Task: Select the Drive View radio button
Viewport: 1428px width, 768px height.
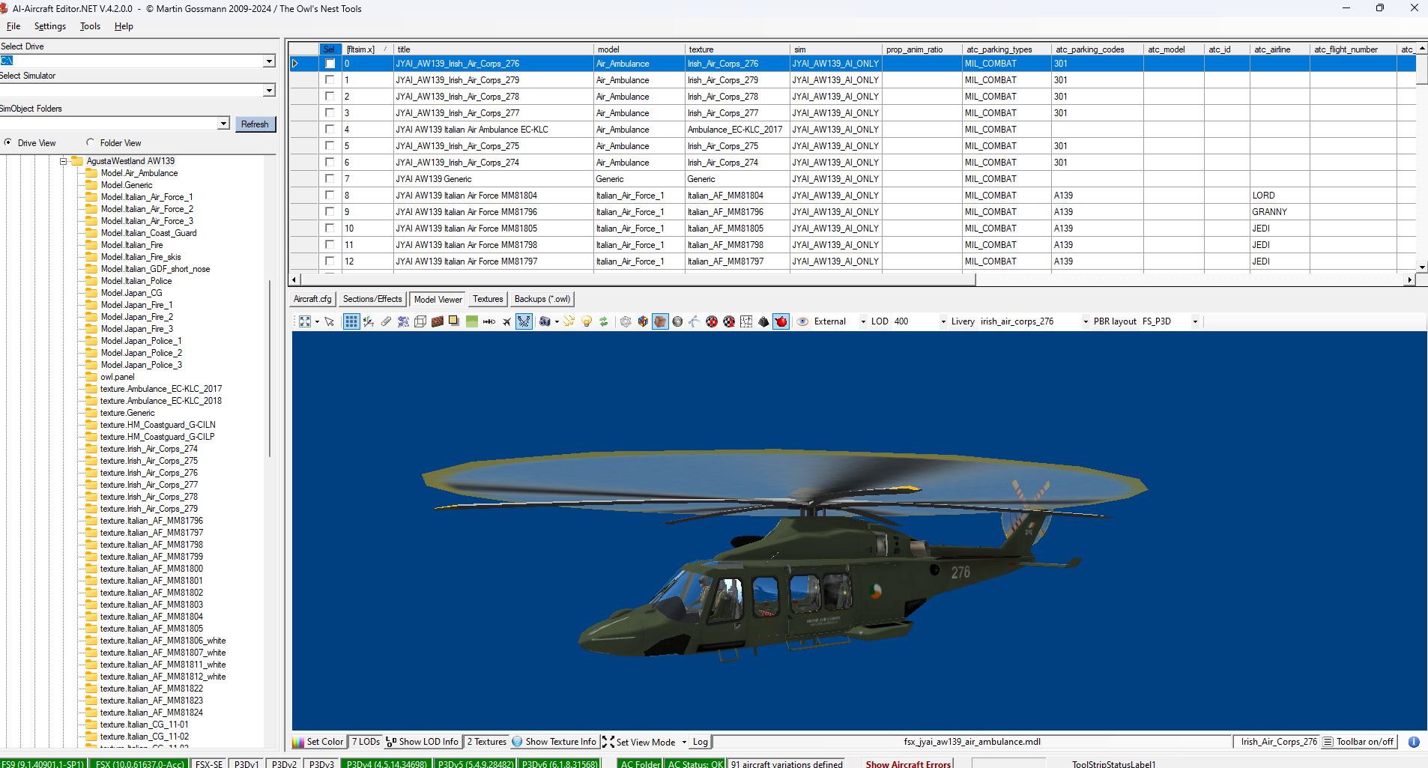Action: coord(8,142)
